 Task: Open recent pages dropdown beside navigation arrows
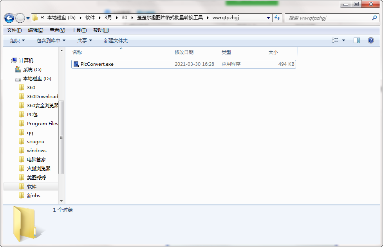pos(28,18)
